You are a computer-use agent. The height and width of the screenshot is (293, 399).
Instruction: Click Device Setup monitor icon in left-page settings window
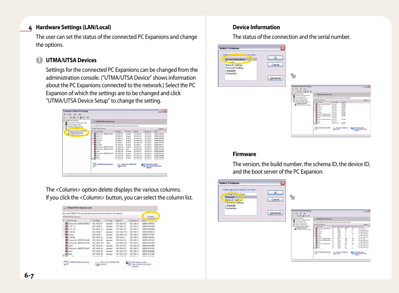pos(95,165)
